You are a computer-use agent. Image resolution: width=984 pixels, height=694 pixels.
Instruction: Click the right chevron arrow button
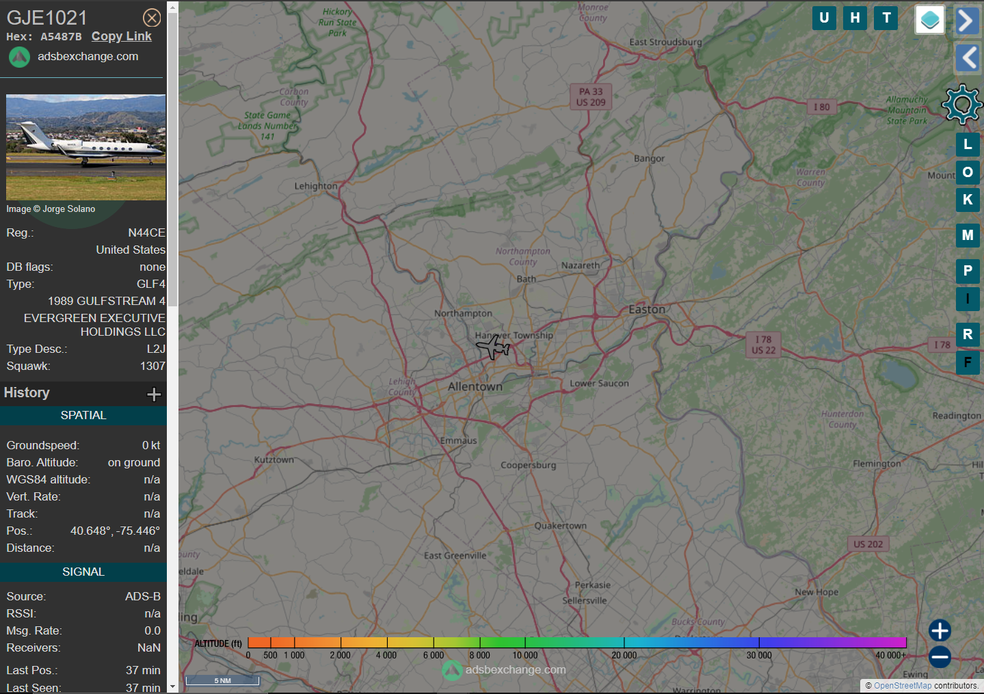tap(967, 21)
